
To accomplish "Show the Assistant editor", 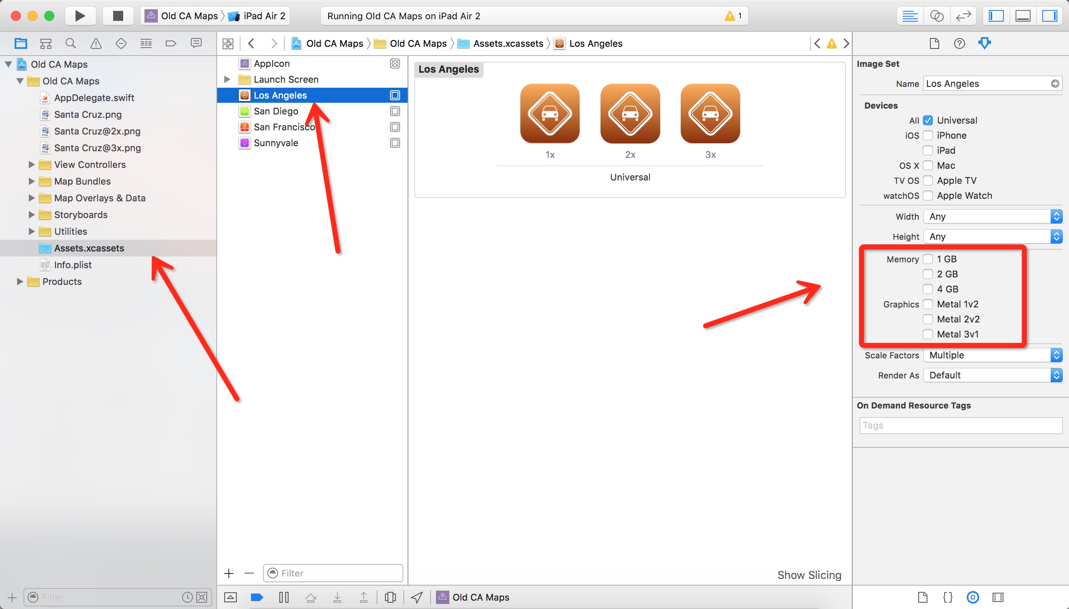I will [x=937, y=16].
